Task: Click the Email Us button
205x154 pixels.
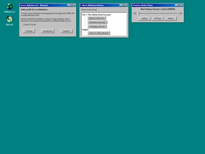Action: [66, 31]
